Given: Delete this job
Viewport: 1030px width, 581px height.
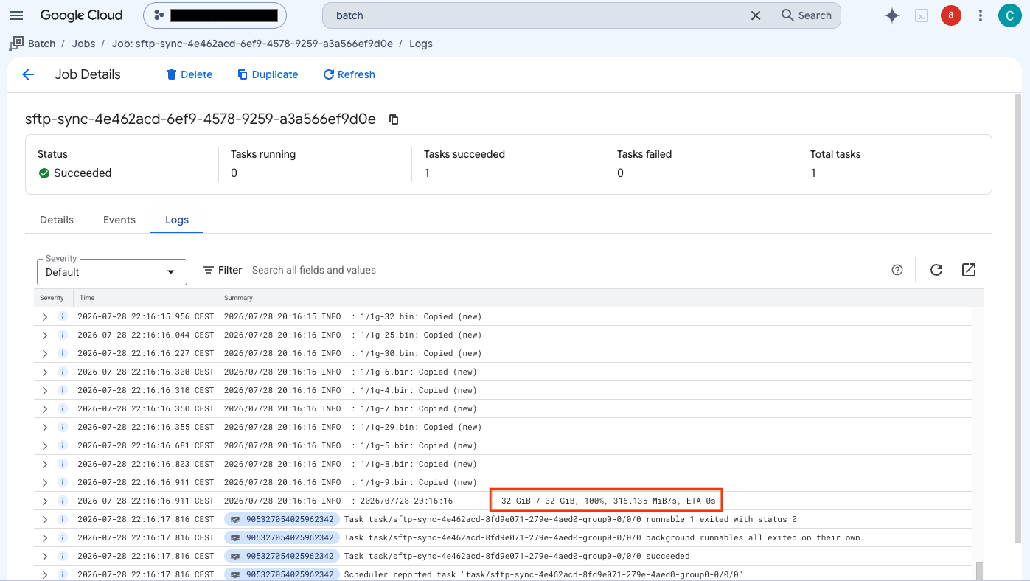Looking at the screenshot, I should [x=189, y=74].
